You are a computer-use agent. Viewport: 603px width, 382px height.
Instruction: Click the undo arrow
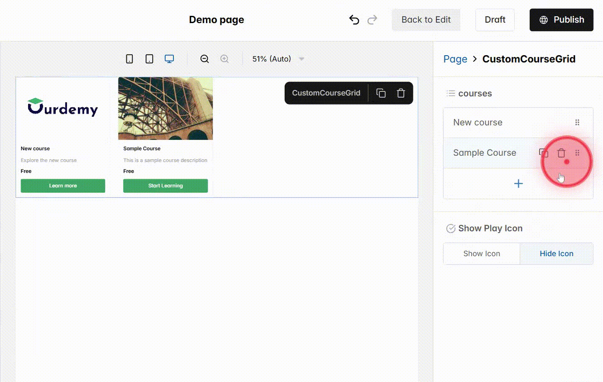click(x=354, y=19)
